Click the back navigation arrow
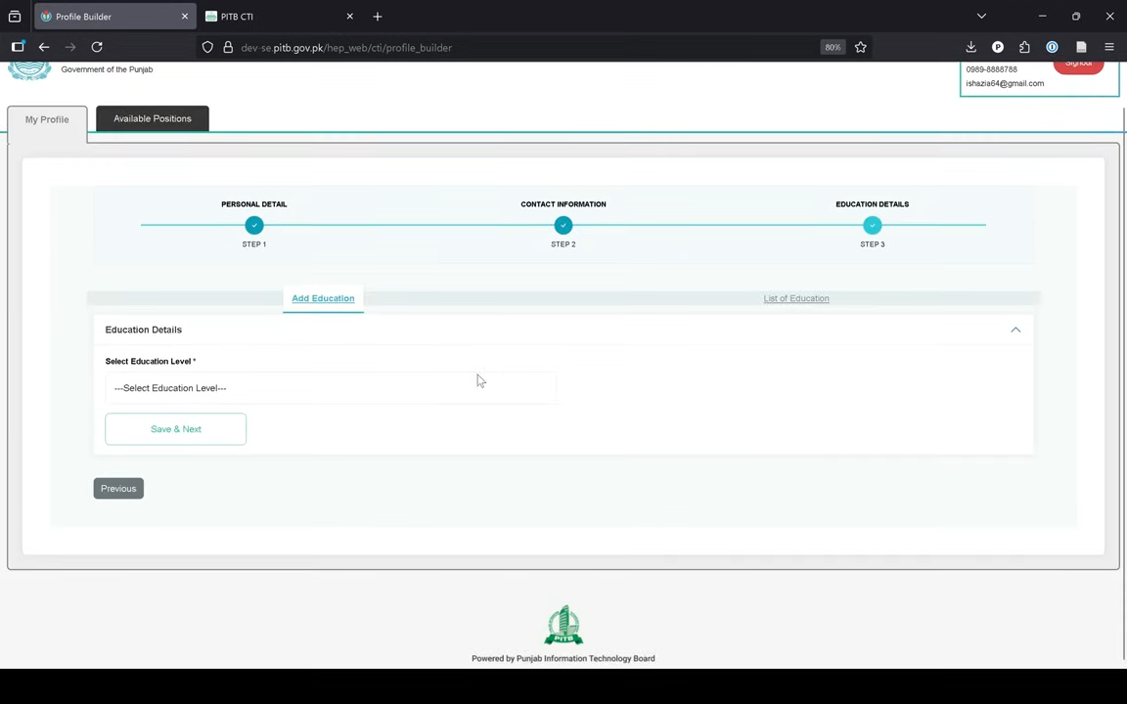1127x704 pixels. [44, 47]
